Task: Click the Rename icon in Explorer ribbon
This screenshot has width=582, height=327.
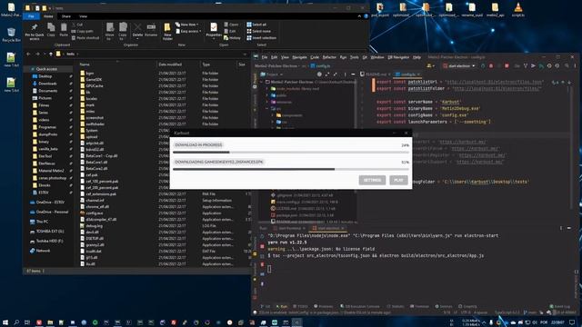Action: click(151, 30)
